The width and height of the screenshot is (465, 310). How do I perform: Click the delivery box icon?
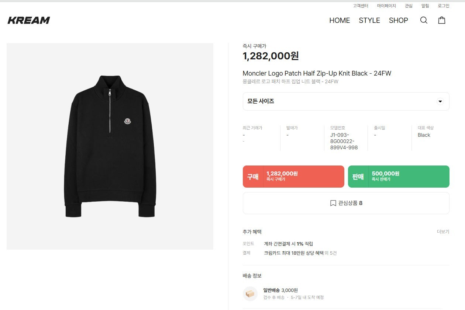click(x=250, y=294)
